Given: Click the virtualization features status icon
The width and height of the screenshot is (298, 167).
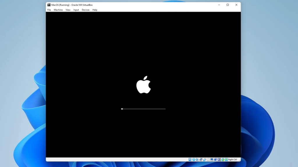Looking at the screenshot, I should click(x=219, y=160).
